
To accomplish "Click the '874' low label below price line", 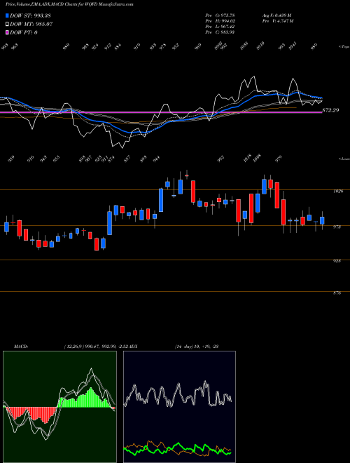I will point(111,159).
